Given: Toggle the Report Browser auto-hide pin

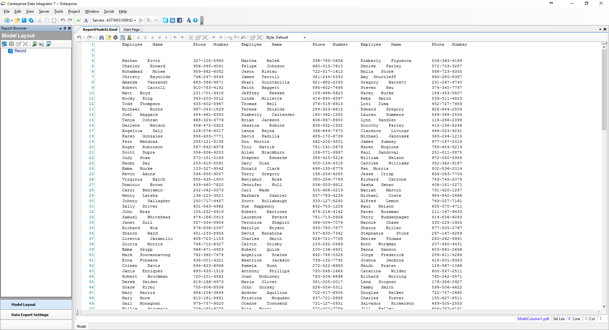Looking at the screenshot, I should pyautogui.click(x=65, y=28).
